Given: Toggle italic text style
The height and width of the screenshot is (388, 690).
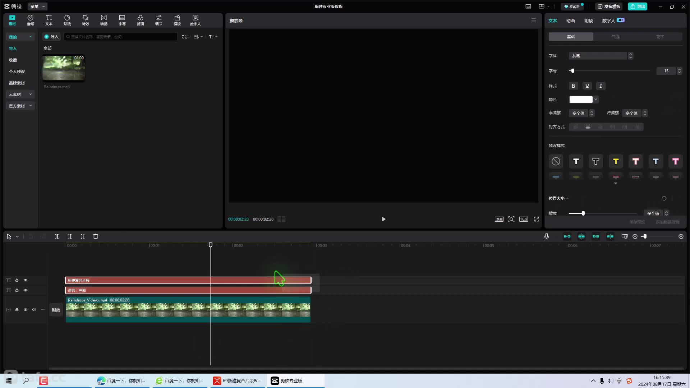Looking at the screenshot, I should click(x=601, y=86).
